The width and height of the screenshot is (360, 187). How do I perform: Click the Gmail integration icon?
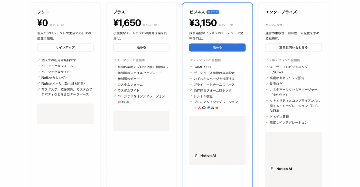tap(123, 102)
